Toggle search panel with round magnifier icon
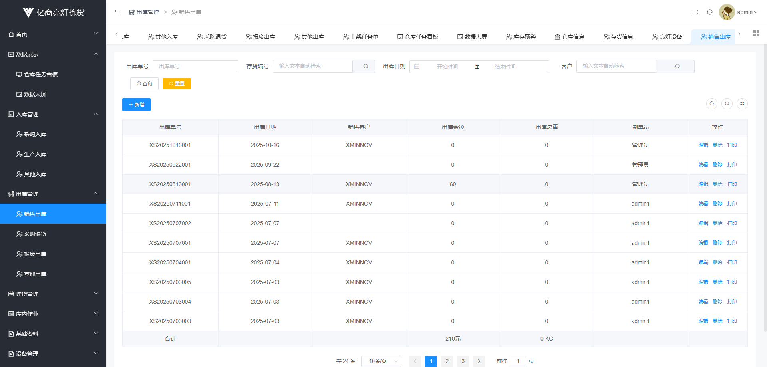The height and width of the screenshot is (367, 767). point(711,104)
